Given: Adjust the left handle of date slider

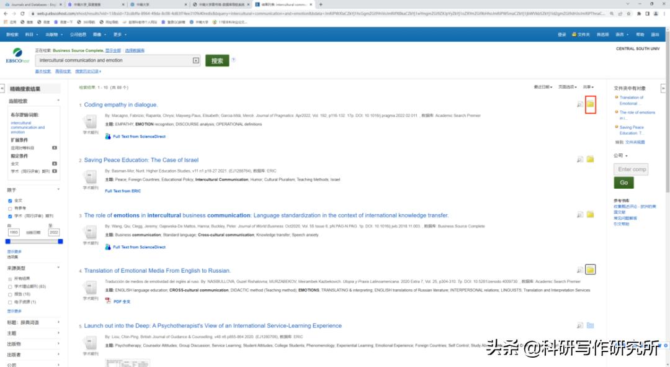Looking at the screenshot, I should [7, 241].
